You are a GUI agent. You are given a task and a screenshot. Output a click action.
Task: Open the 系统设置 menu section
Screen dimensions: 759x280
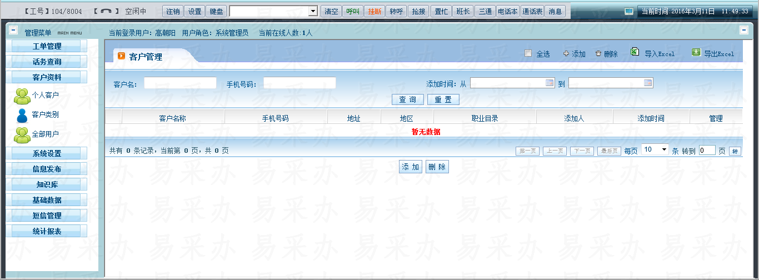coord(47,153)
